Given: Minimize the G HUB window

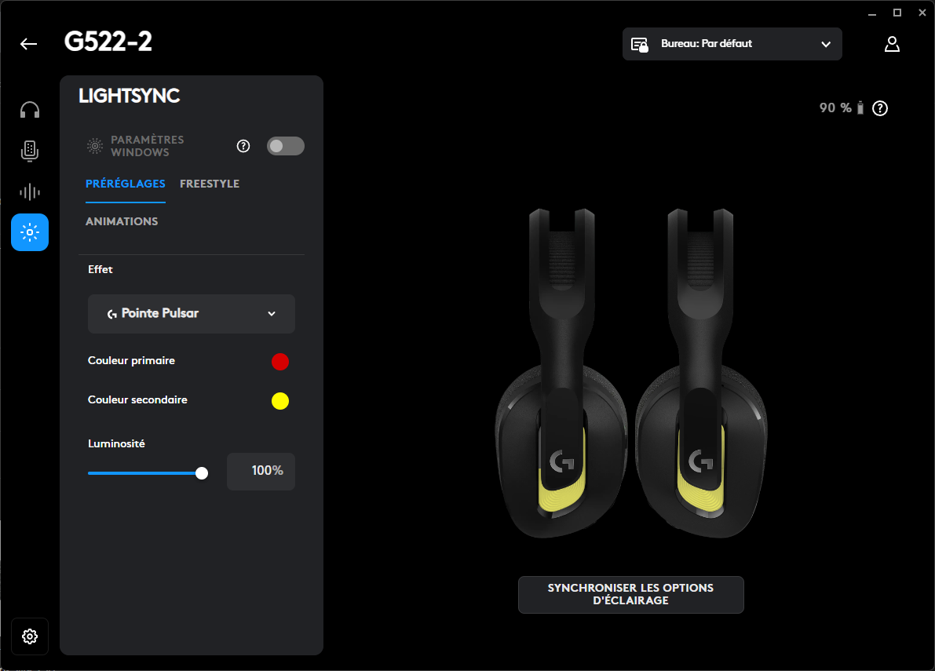Looking at the screenshot, I should click(871, 13).
